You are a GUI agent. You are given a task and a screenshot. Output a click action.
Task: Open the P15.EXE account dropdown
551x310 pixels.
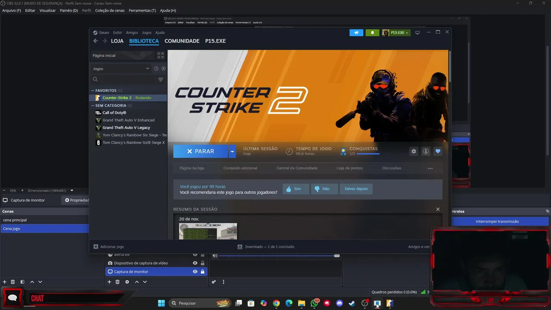pos(396,33)
